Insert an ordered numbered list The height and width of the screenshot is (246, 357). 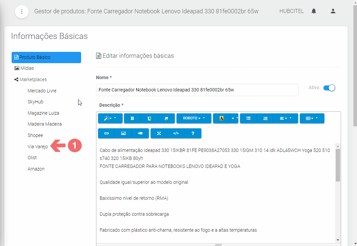click(265, 118)
